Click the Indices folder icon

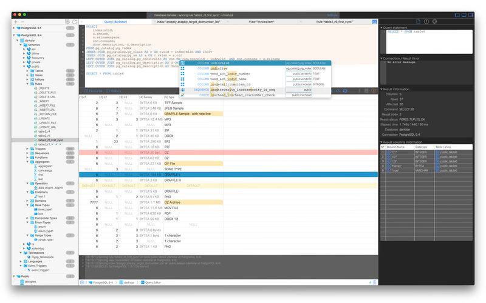(32, 79)
